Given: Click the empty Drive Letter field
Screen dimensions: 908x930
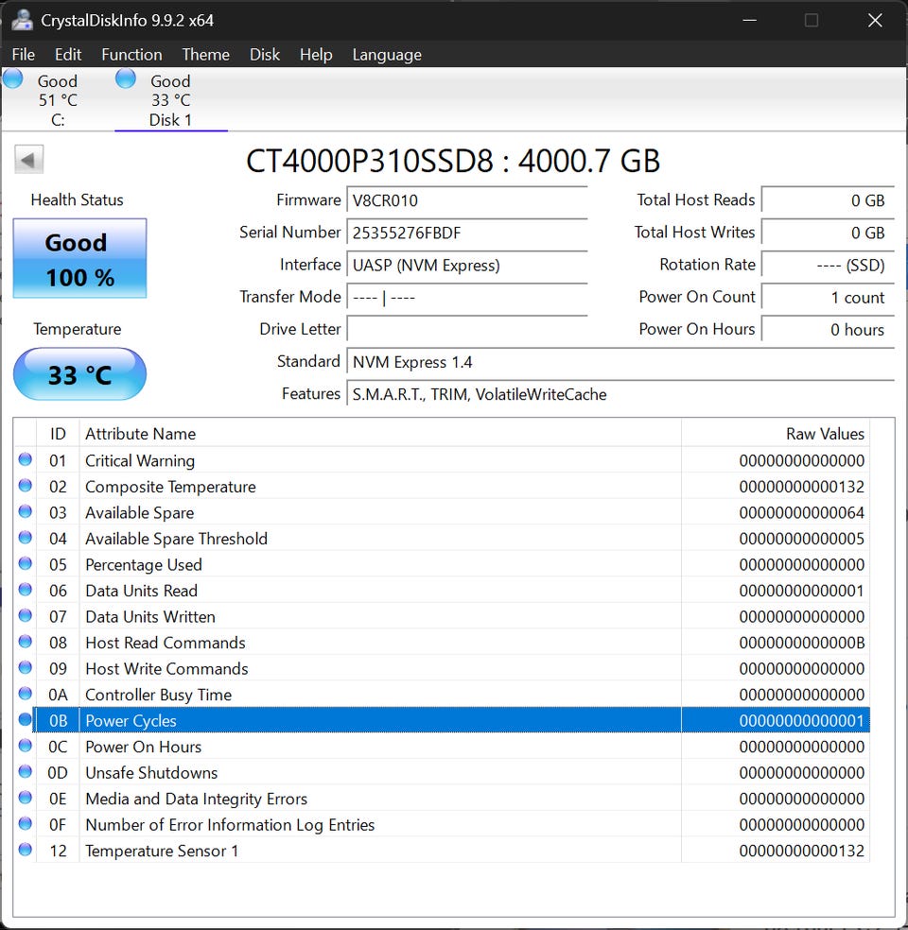Looking at the screenshot, I should tap(466, 329).
